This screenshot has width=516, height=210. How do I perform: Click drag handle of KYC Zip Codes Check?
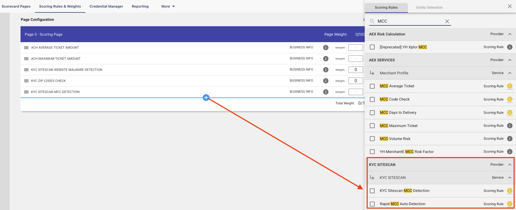tap(26, 81)
